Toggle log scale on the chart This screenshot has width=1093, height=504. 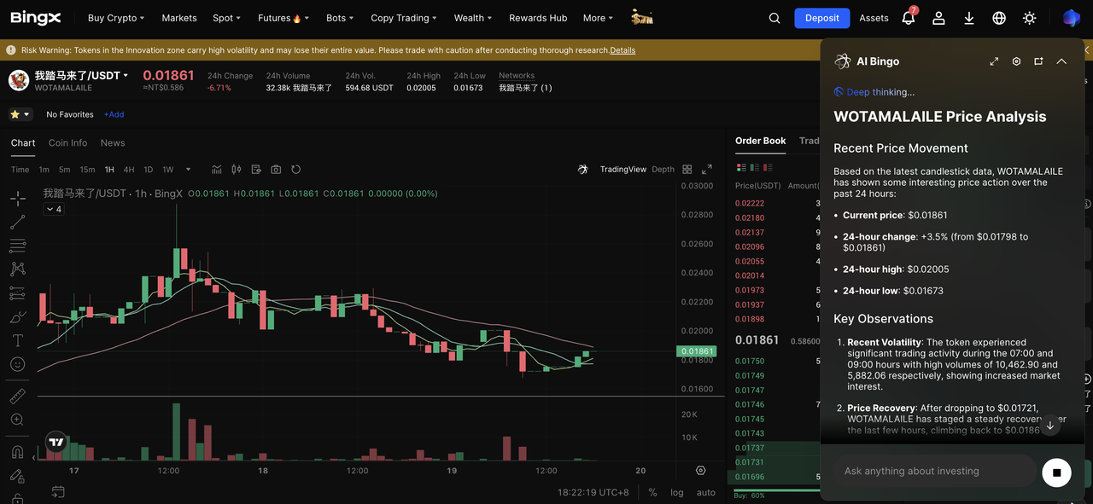pos(677,493)
